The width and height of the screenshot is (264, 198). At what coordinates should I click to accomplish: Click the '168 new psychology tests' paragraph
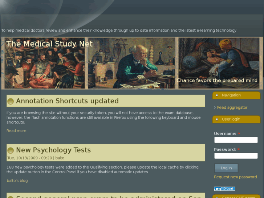click(102, 170)
